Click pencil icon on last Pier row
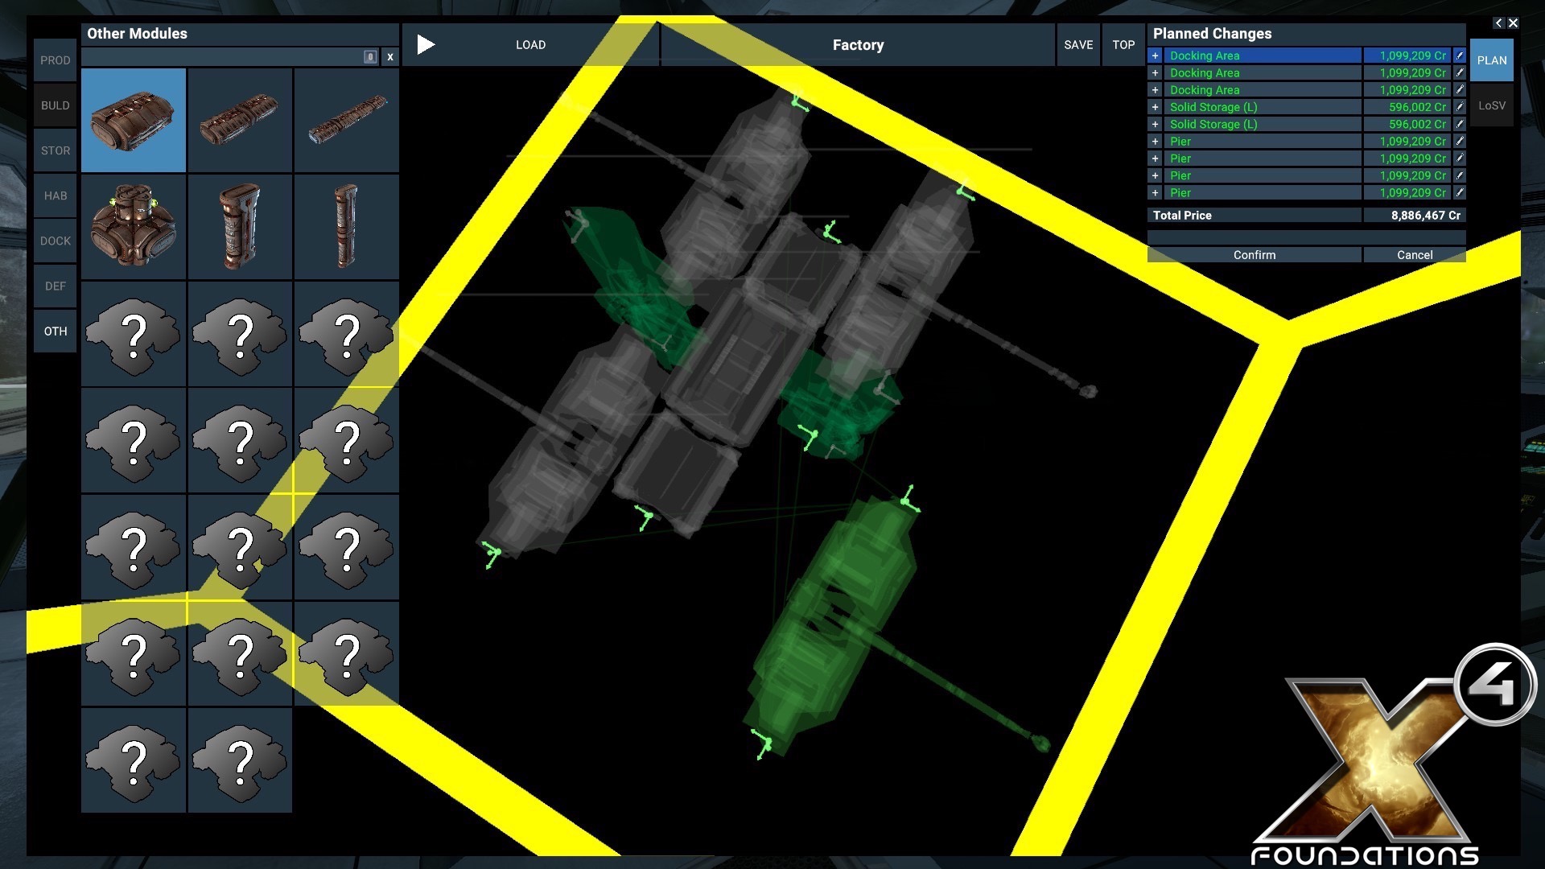 (1459, 193)
